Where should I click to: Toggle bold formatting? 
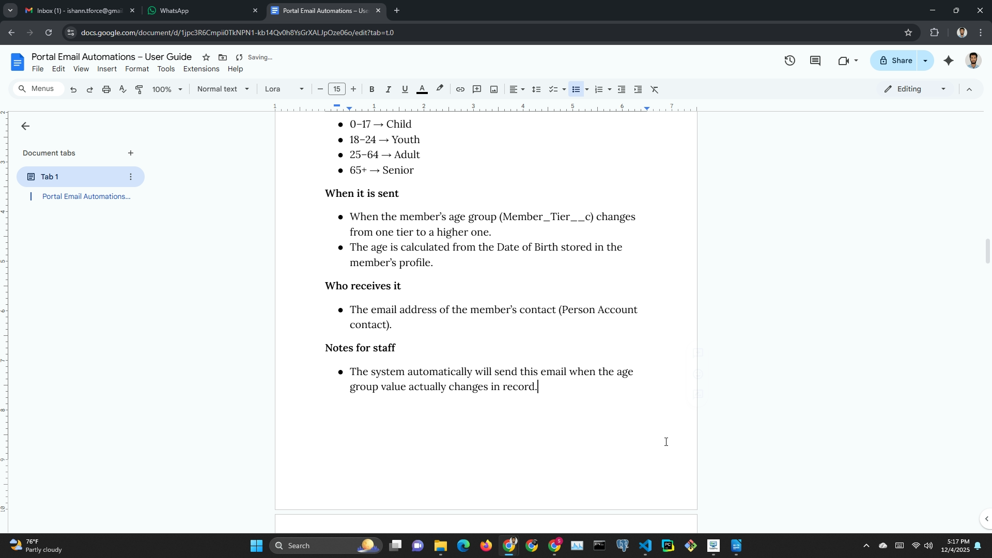(x=371, y=89)
